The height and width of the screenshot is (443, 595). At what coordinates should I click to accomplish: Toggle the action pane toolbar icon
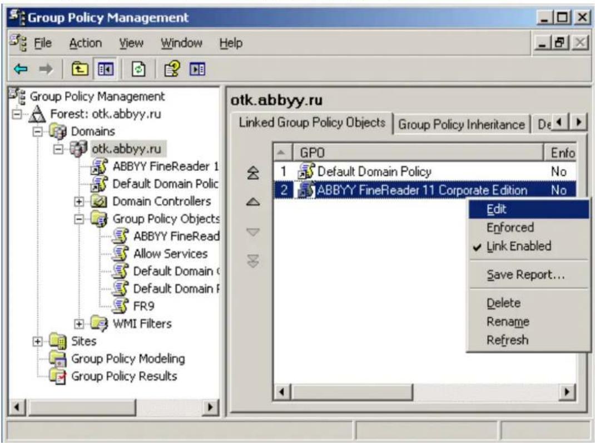[x=197, y=69]
